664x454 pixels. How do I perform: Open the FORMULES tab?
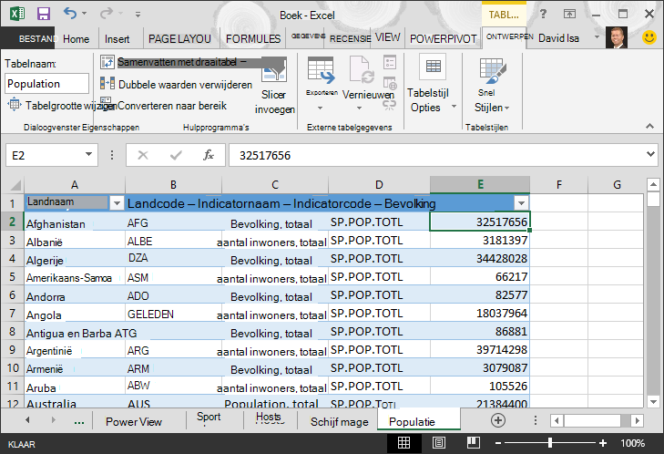click(253, 39)
